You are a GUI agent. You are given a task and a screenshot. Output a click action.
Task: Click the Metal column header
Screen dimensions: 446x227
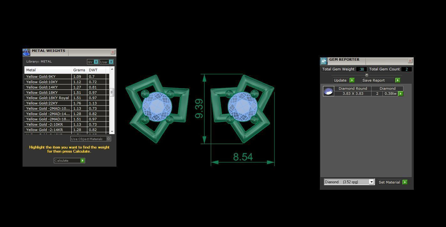tap(48, 70)
